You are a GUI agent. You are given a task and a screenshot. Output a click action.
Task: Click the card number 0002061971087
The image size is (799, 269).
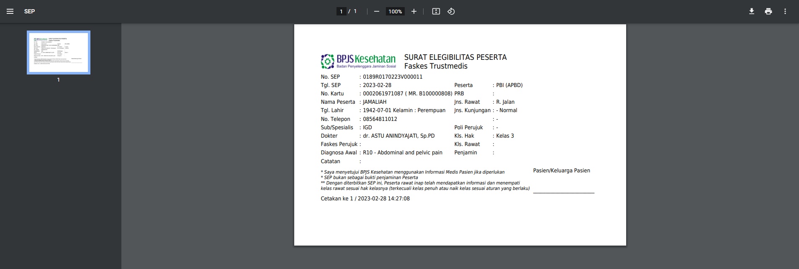click(383, 94)
